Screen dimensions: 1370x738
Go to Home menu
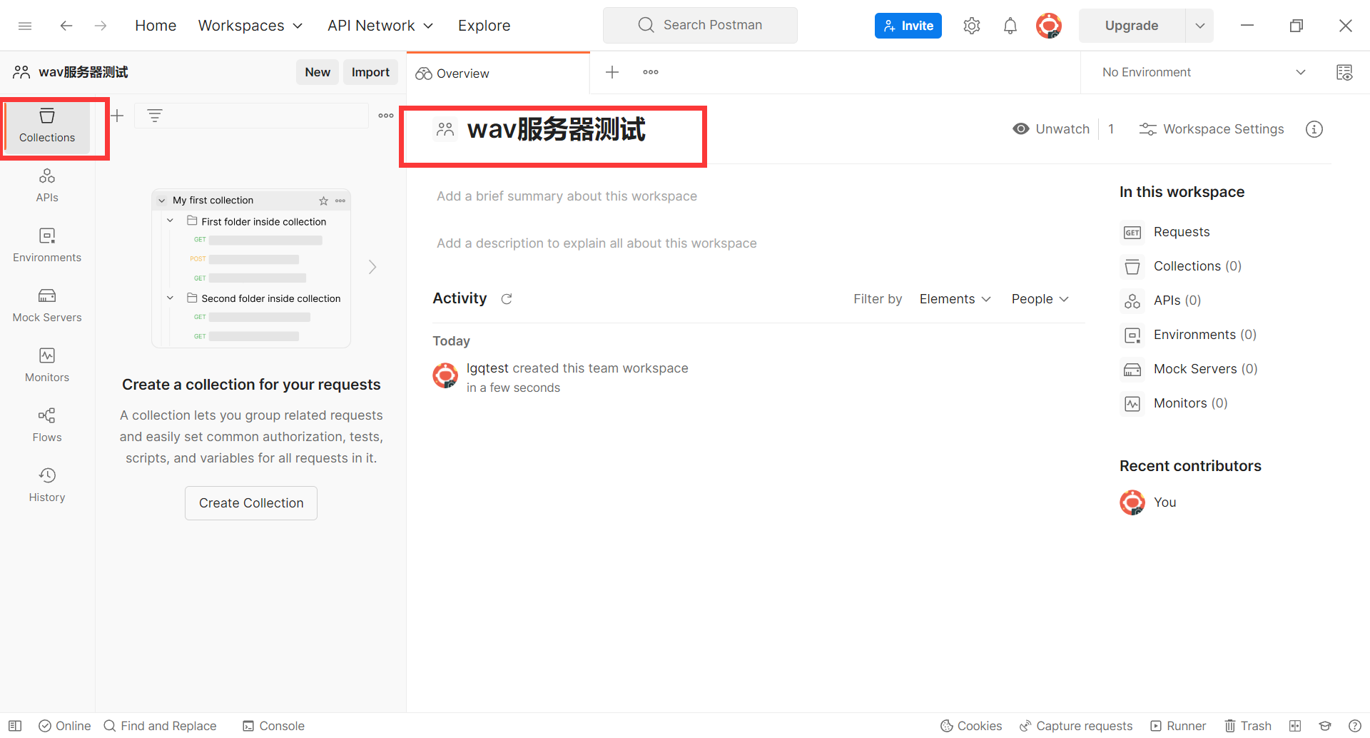click(156, 26)
